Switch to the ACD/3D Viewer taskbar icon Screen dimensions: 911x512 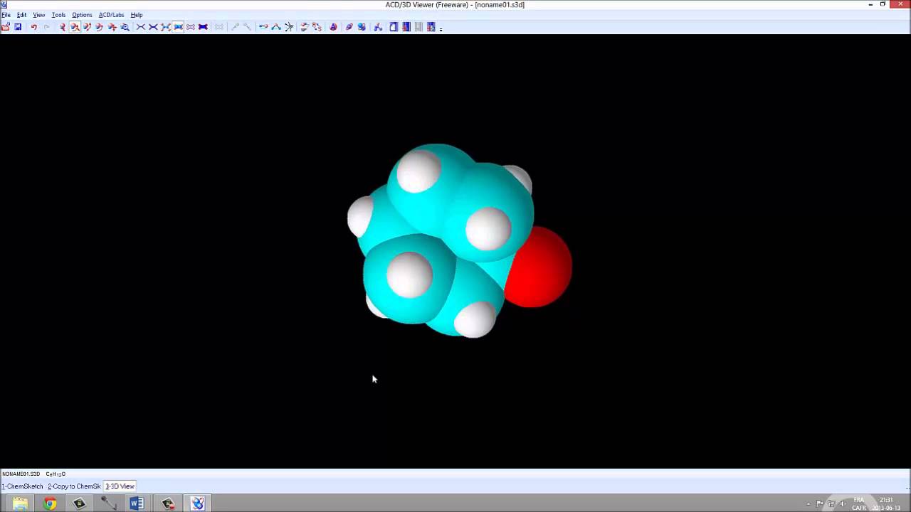coord(197,503)
